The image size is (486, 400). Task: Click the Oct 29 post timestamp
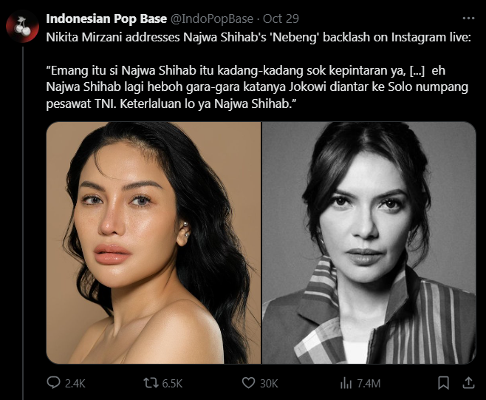click(x=281, y=19)
